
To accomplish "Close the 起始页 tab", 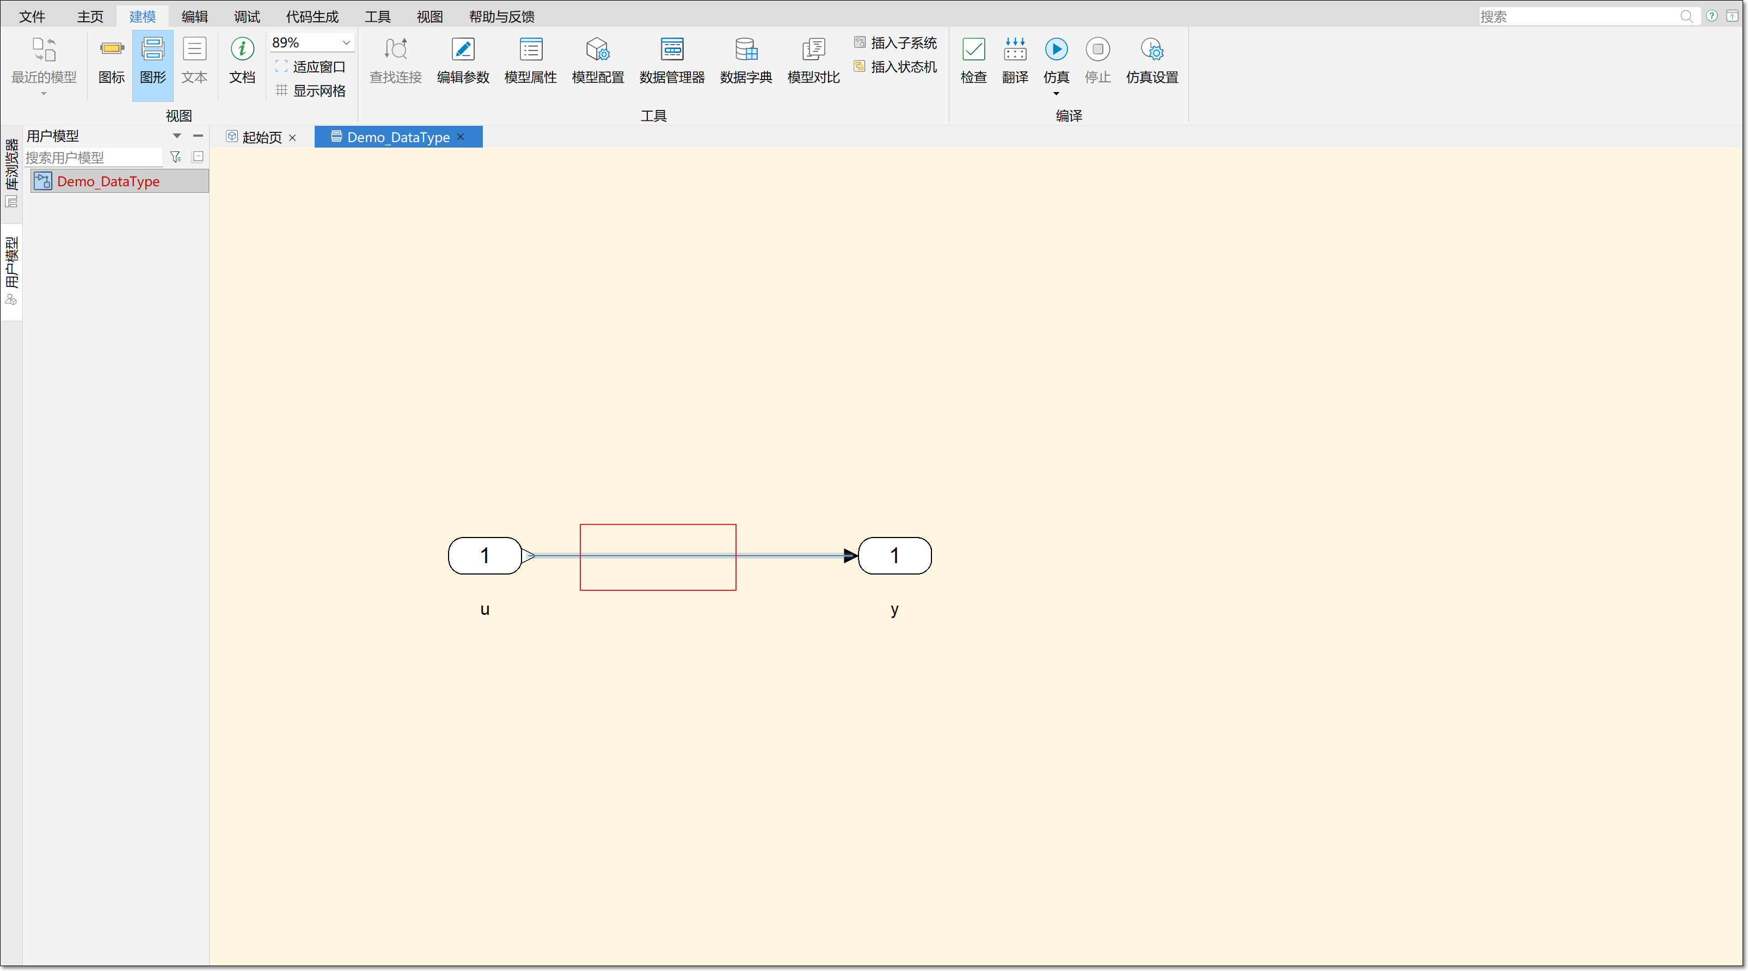I will pyautogui.click(x=292, y=137).
